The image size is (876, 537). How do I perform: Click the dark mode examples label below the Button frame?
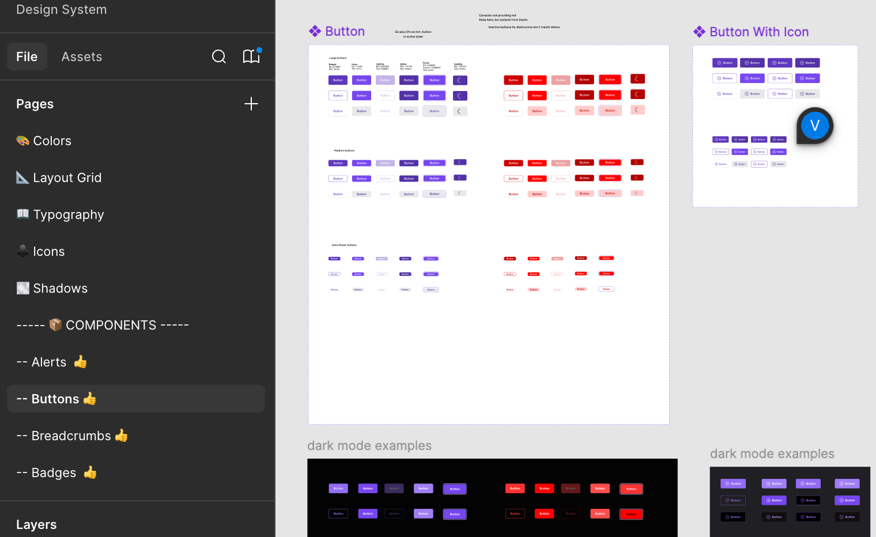369,445
